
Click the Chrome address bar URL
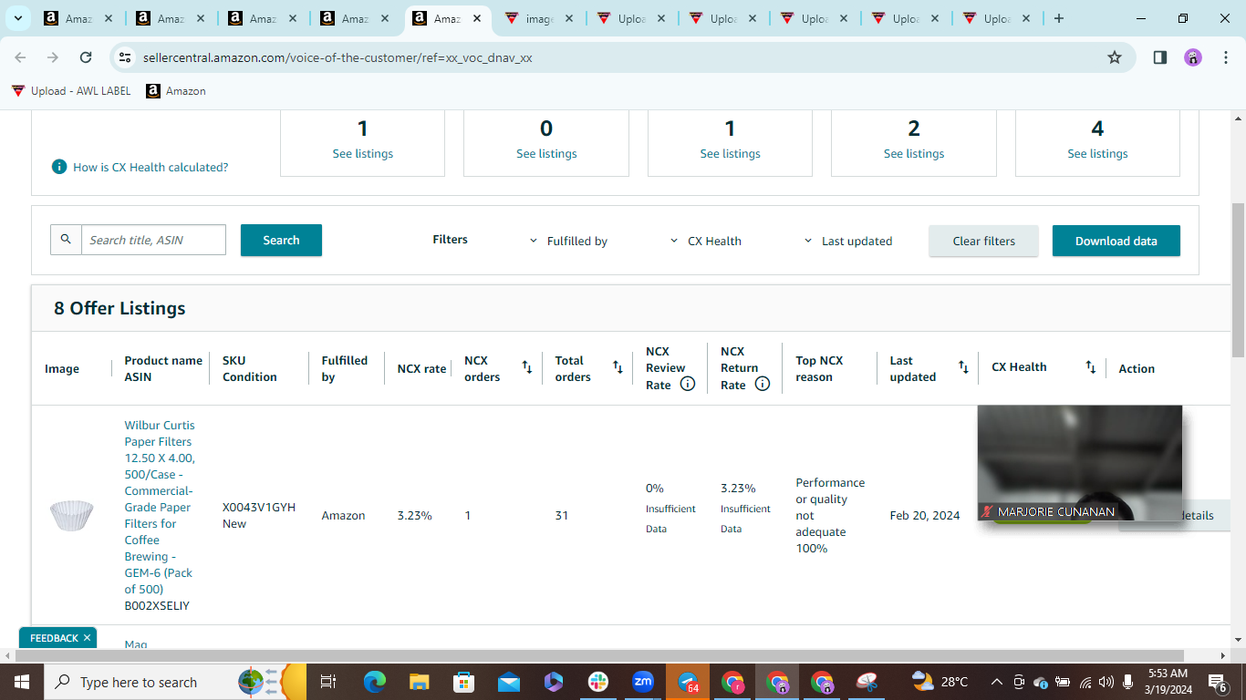[337, 57]
